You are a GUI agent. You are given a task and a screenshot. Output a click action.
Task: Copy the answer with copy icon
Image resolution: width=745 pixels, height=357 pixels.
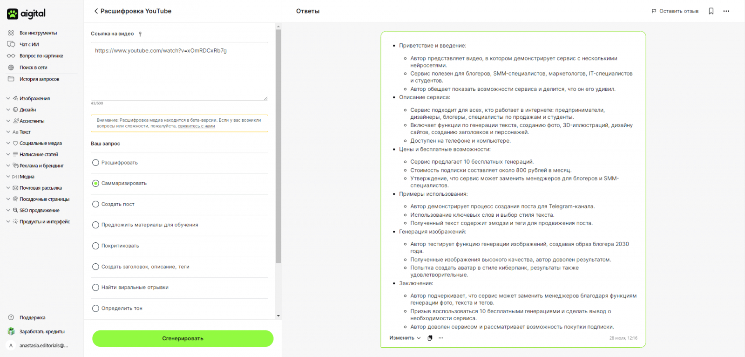coord(430,338)
